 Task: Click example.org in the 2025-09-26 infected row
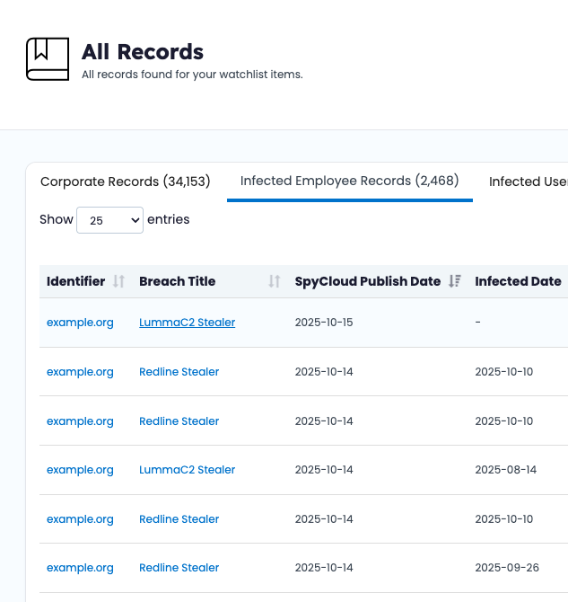click(x=80, y=568)
